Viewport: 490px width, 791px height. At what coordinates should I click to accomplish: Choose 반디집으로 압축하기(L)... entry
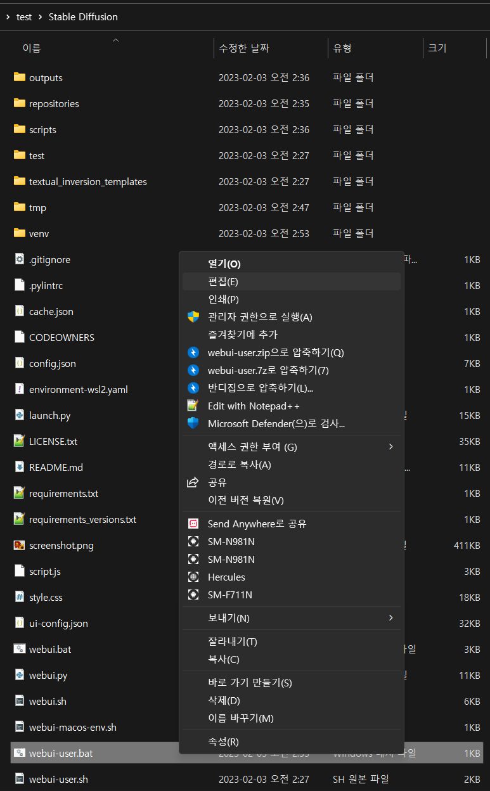tap(292, 388)
